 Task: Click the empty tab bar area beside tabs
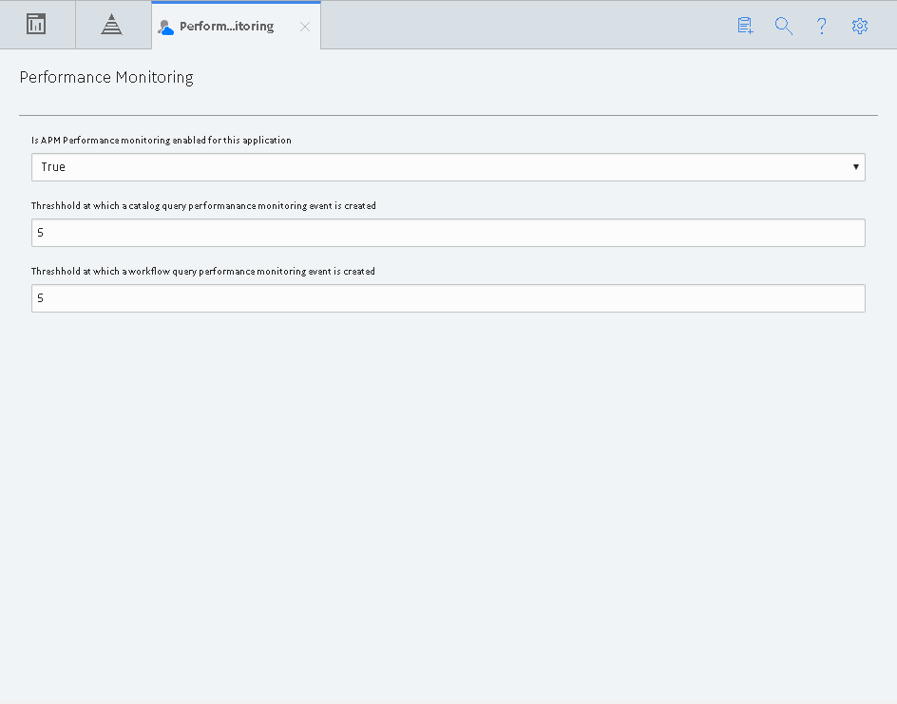(x=526, y=25)
